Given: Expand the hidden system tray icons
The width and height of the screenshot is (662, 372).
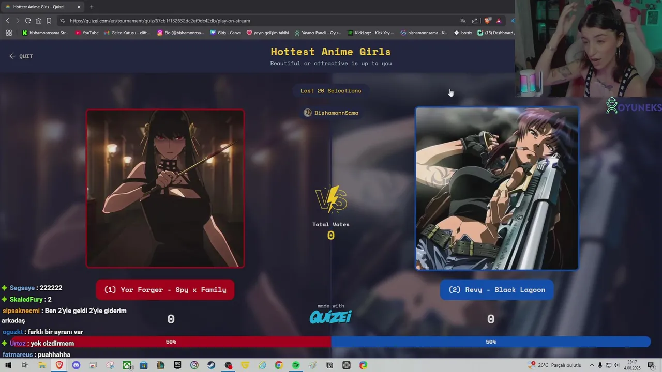Looking at the screenshot, I should 592,365.
